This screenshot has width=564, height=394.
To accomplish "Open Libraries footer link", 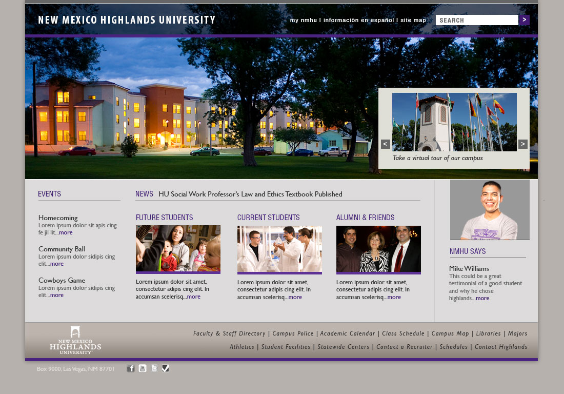I will click(x=488, y=333).
